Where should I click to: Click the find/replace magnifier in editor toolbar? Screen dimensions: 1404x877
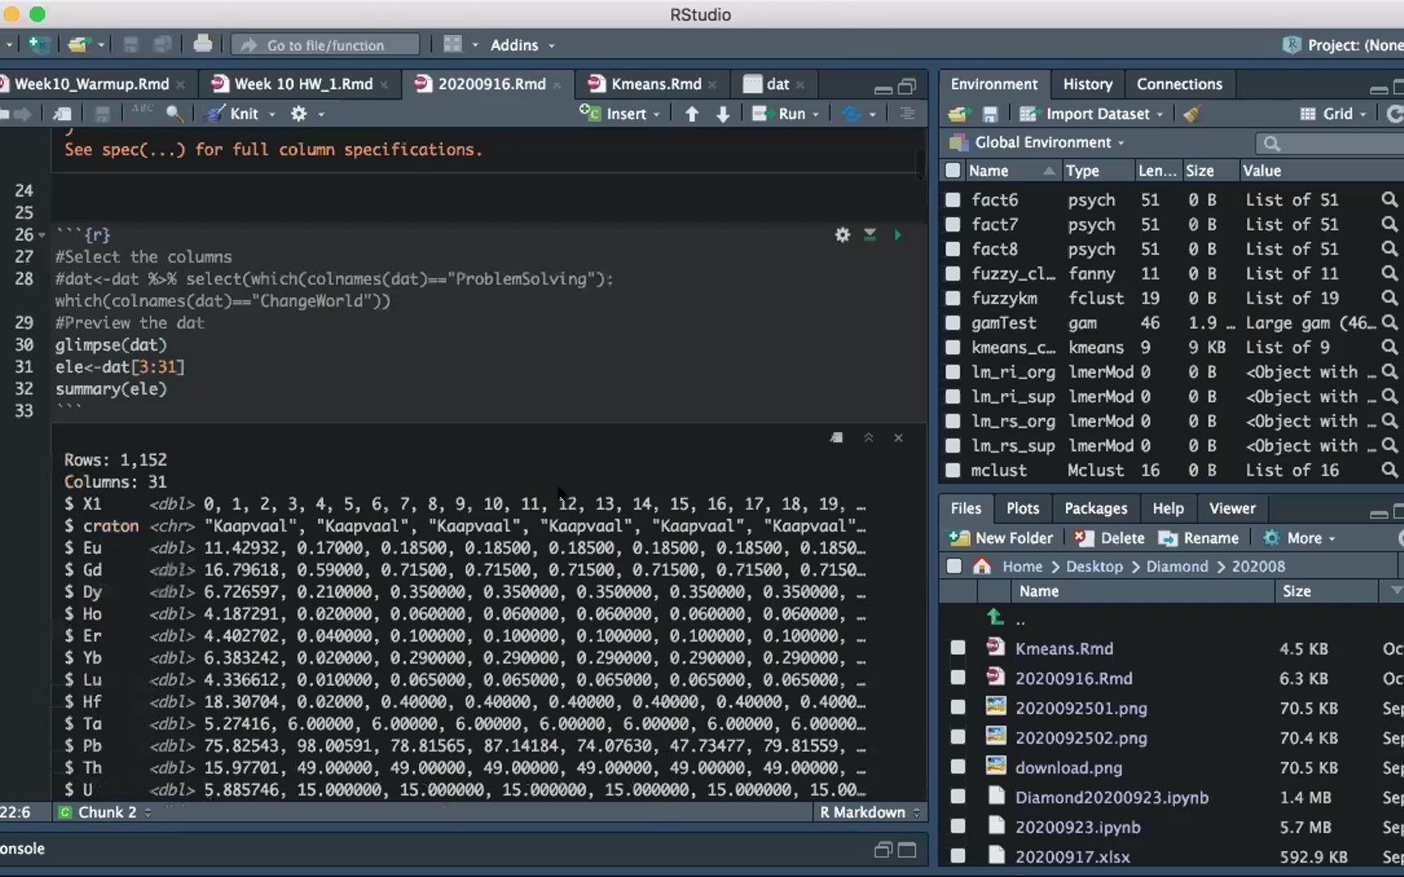pos(174,114)
